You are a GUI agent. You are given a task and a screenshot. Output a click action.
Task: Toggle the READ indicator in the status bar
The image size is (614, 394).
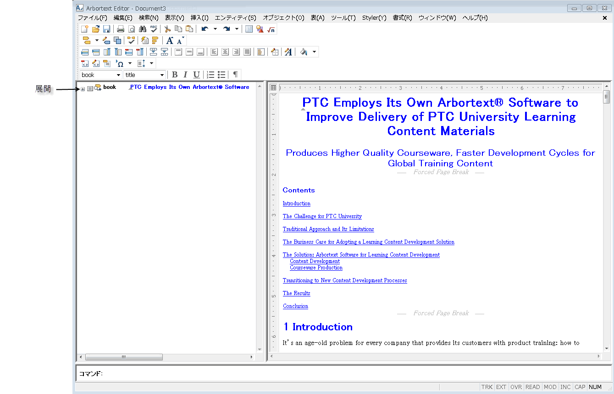(532, 387)
